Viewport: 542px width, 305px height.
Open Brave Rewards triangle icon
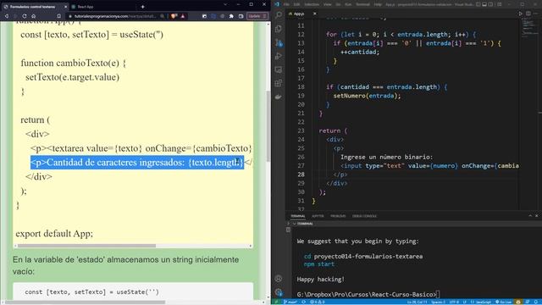(183, 16)
